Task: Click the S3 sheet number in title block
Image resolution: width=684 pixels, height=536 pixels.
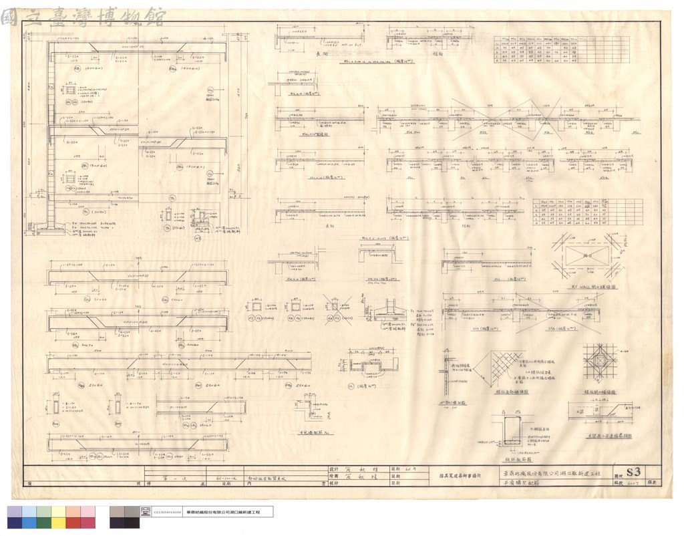Action: (633, 472)
